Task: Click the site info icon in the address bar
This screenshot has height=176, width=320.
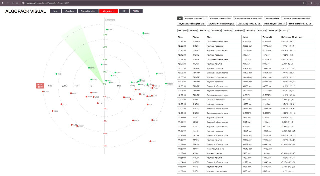Action: [x=23, y=3]
